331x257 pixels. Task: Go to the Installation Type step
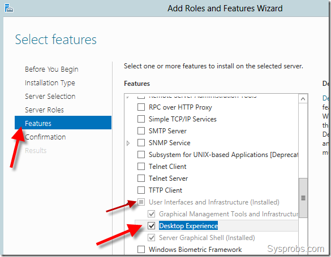50,83
